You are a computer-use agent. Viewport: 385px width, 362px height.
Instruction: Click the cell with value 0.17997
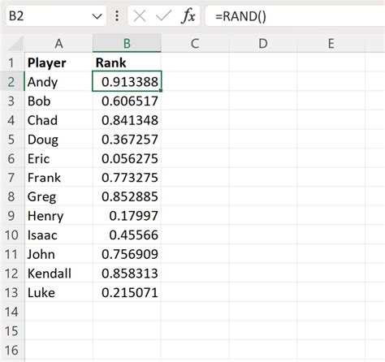tap(127, 216)
